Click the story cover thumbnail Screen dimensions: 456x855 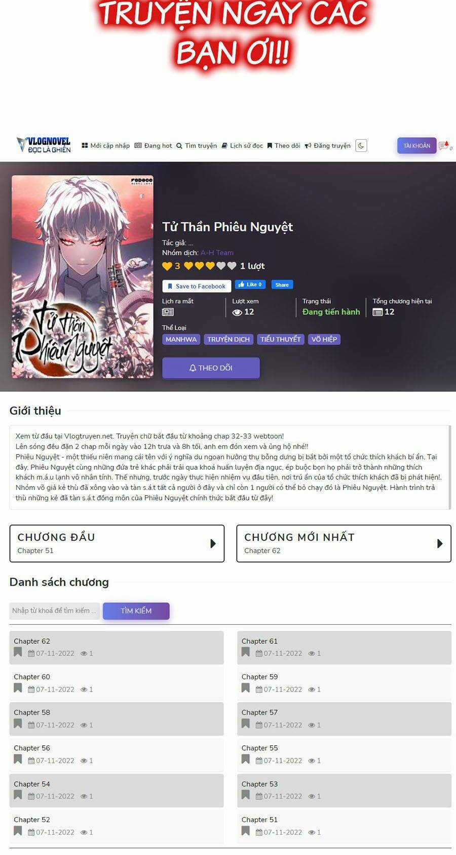tap(83, 277)
